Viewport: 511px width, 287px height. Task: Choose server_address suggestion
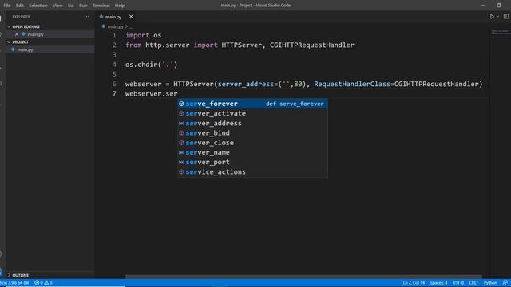coord(252,123)
